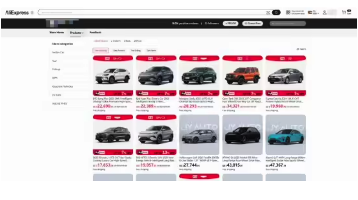358x200 pixels.
Task: Sort products by Best Match
Action: 101,41
